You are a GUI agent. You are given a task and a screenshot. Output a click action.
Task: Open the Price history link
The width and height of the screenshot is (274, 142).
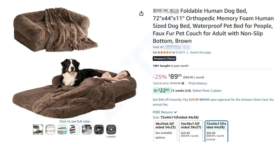click(198, 83)
